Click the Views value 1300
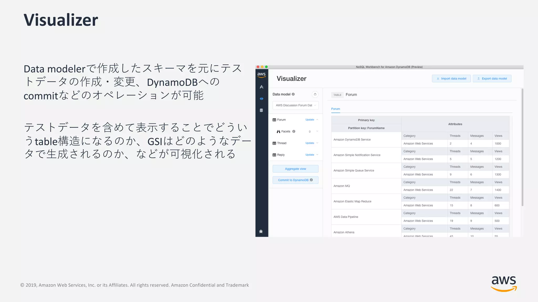 [x=498, y=175]
